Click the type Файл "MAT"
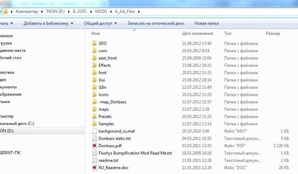This screenshot has width=298, height=174. pyautogui.click(x=236, y=131)
